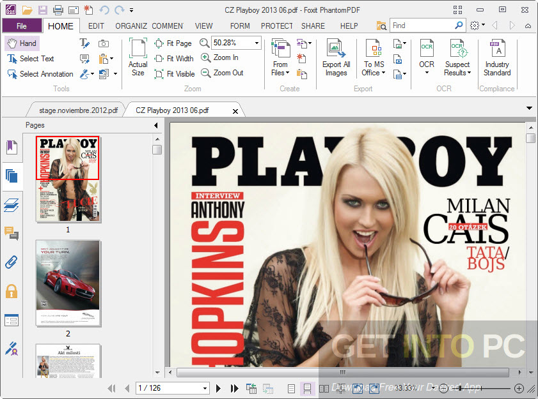Open the Comments panel icon

(12, 234)
